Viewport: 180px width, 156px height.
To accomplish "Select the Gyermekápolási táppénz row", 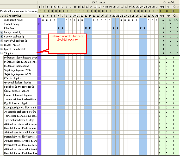I will [21, 83].
